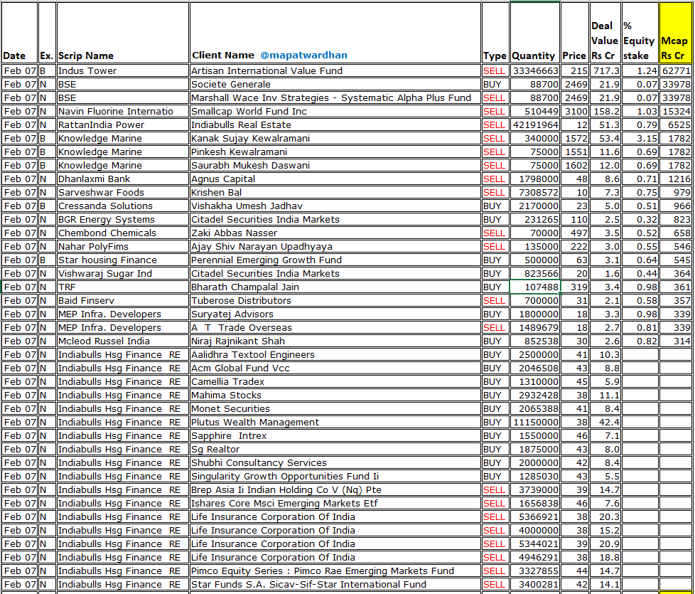The image size is (695, 594).
Task: Select quantity cell 33346663
Action: [535, 70]
